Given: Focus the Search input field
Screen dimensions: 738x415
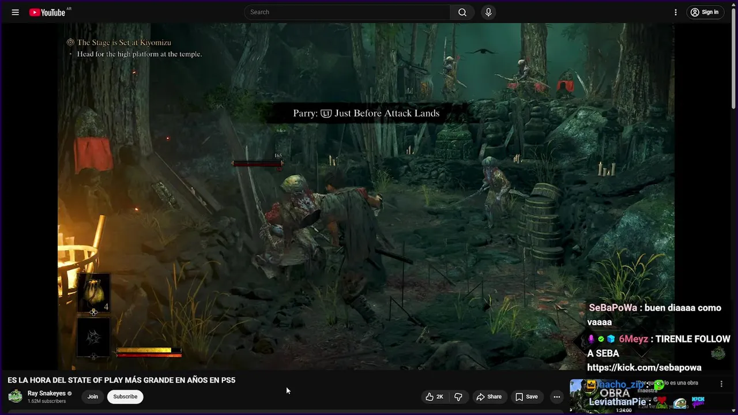Looking at the screenshot, I should point(347,12).
